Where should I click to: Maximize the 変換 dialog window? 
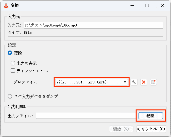(x=147, y=5)
